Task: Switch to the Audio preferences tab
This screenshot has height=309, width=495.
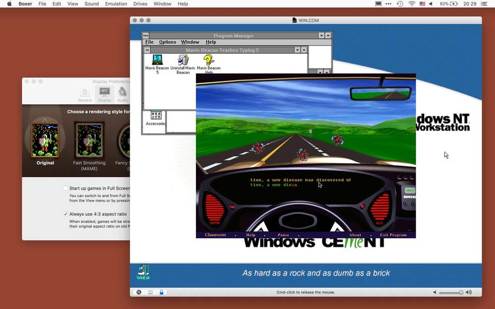Action: (x=122, y=94)
